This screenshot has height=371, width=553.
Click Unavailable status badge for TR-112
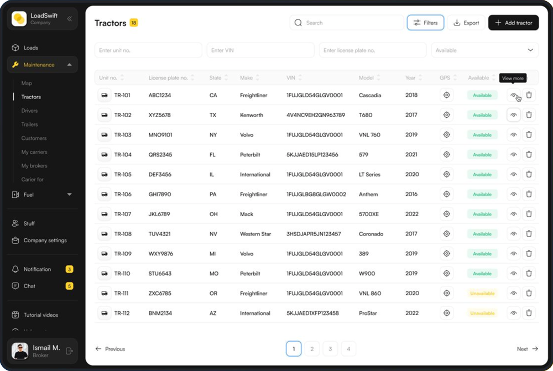coord(482,313)
